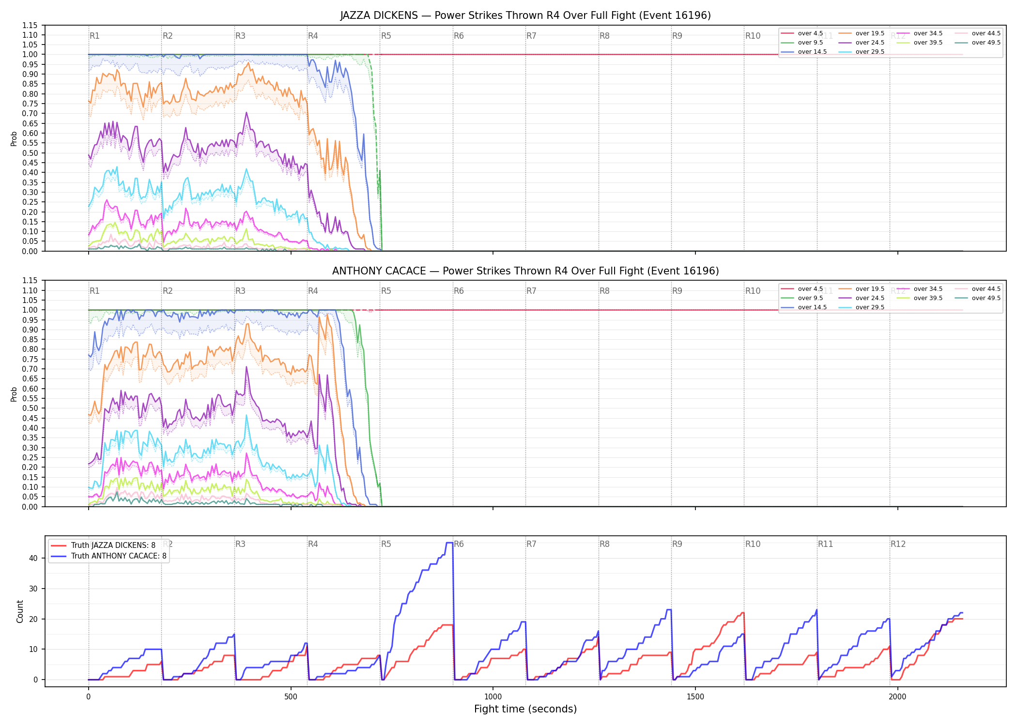The width and height of the screenshot is (1017, 726).
Task: Select the R9 round label in Cacace chart
Action: (x=677, y=291)
